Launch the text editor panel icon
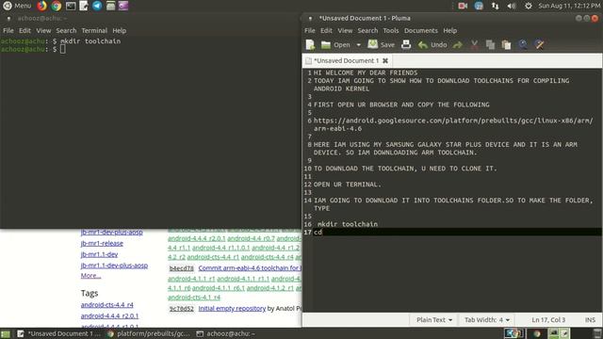This screenshot has height=339, width=603. point(84,6)
